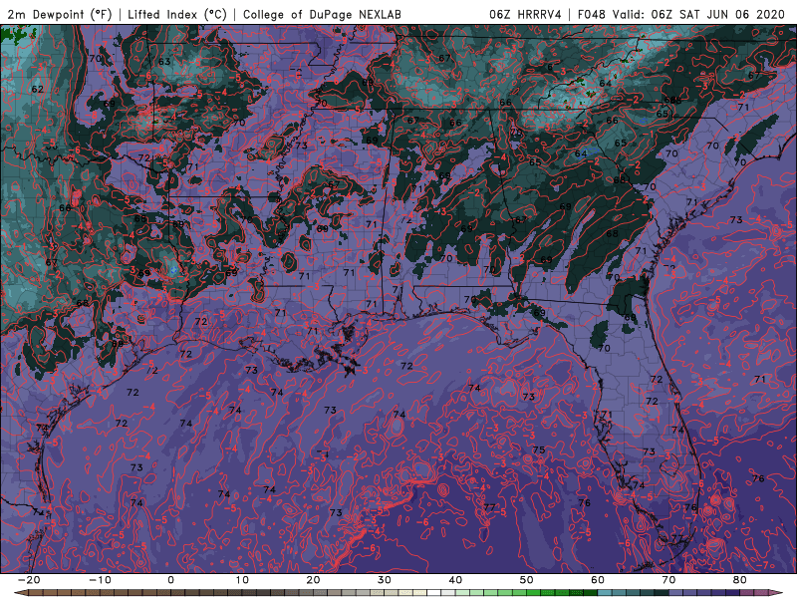Click the 80 label on the color scale
797x598 pixels.
tap(740, 580)
